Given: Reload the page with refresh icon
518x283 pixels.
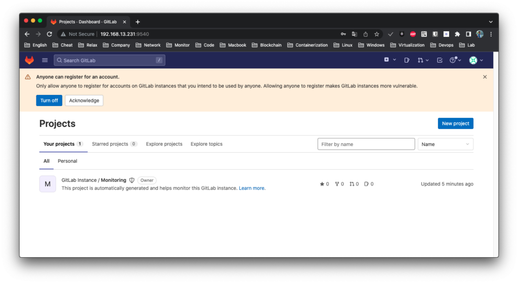Looking at the screenshot, I should (x=50, y=34).
